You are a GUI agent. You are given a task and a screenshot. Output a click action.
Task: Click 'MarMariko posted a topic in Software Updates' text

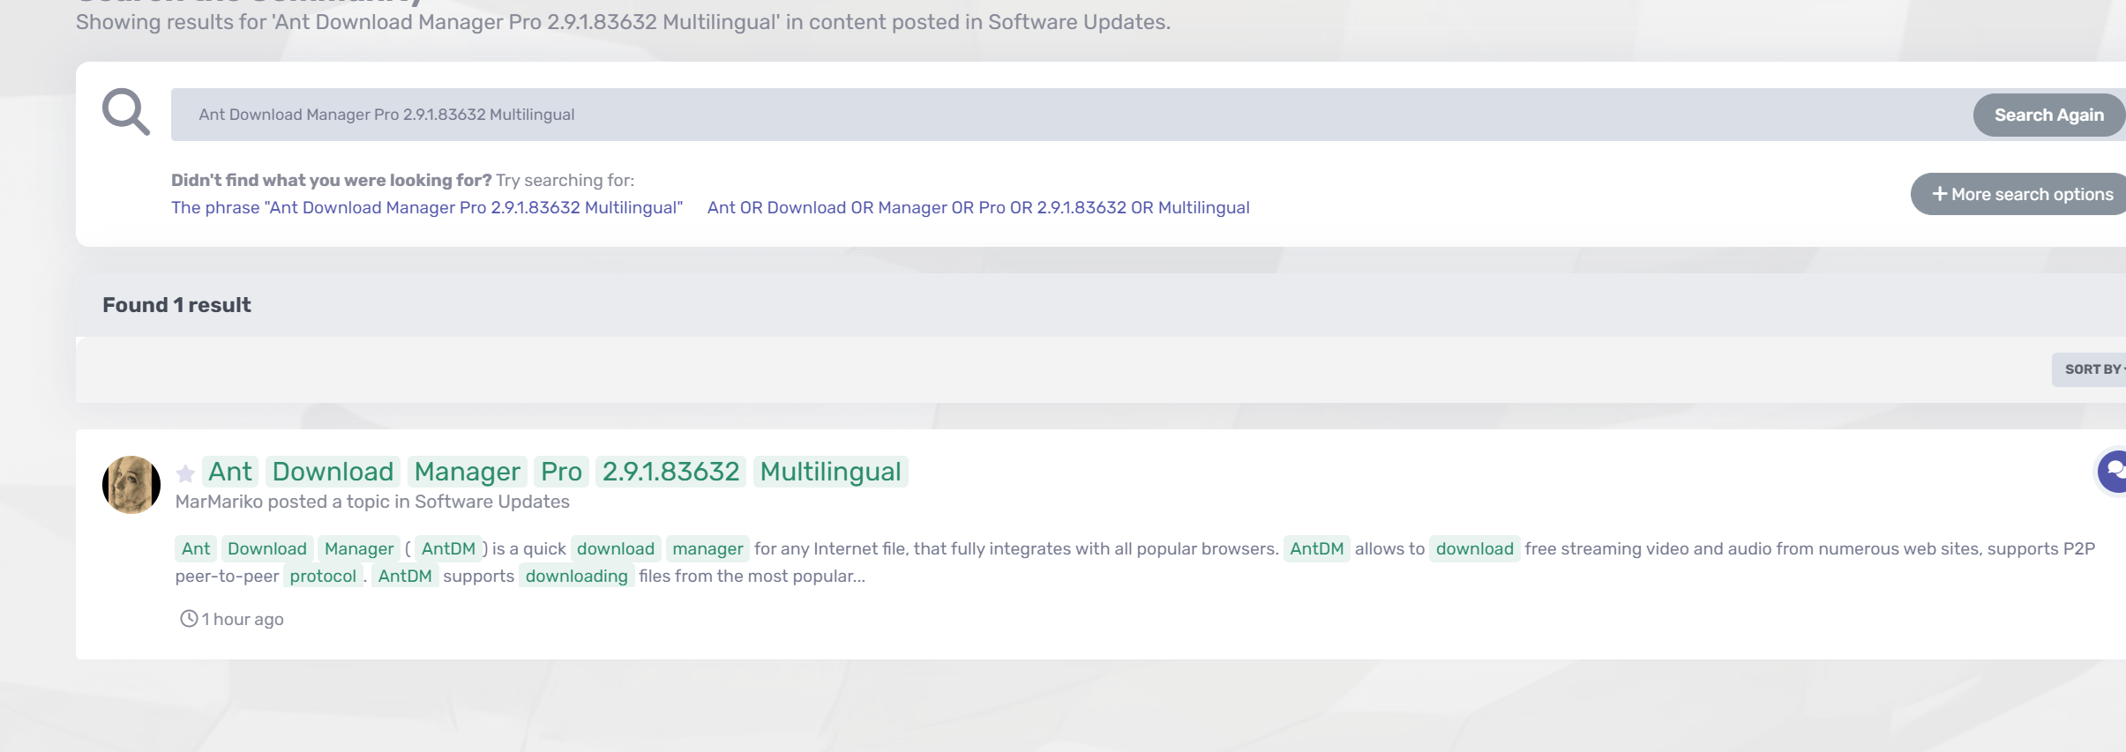[372, 502]
